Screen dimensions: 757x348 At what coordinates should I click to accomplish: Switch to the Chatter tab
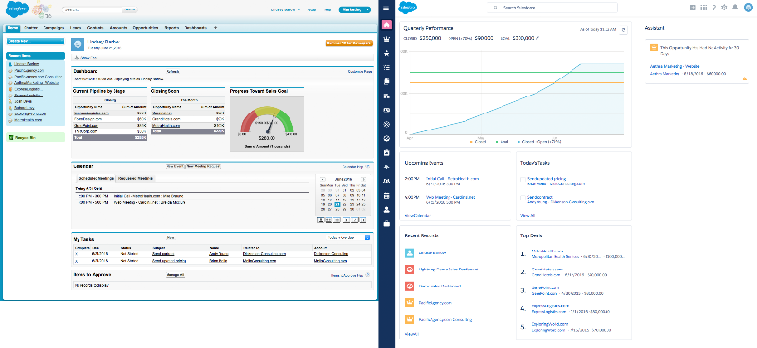point(31,28)
